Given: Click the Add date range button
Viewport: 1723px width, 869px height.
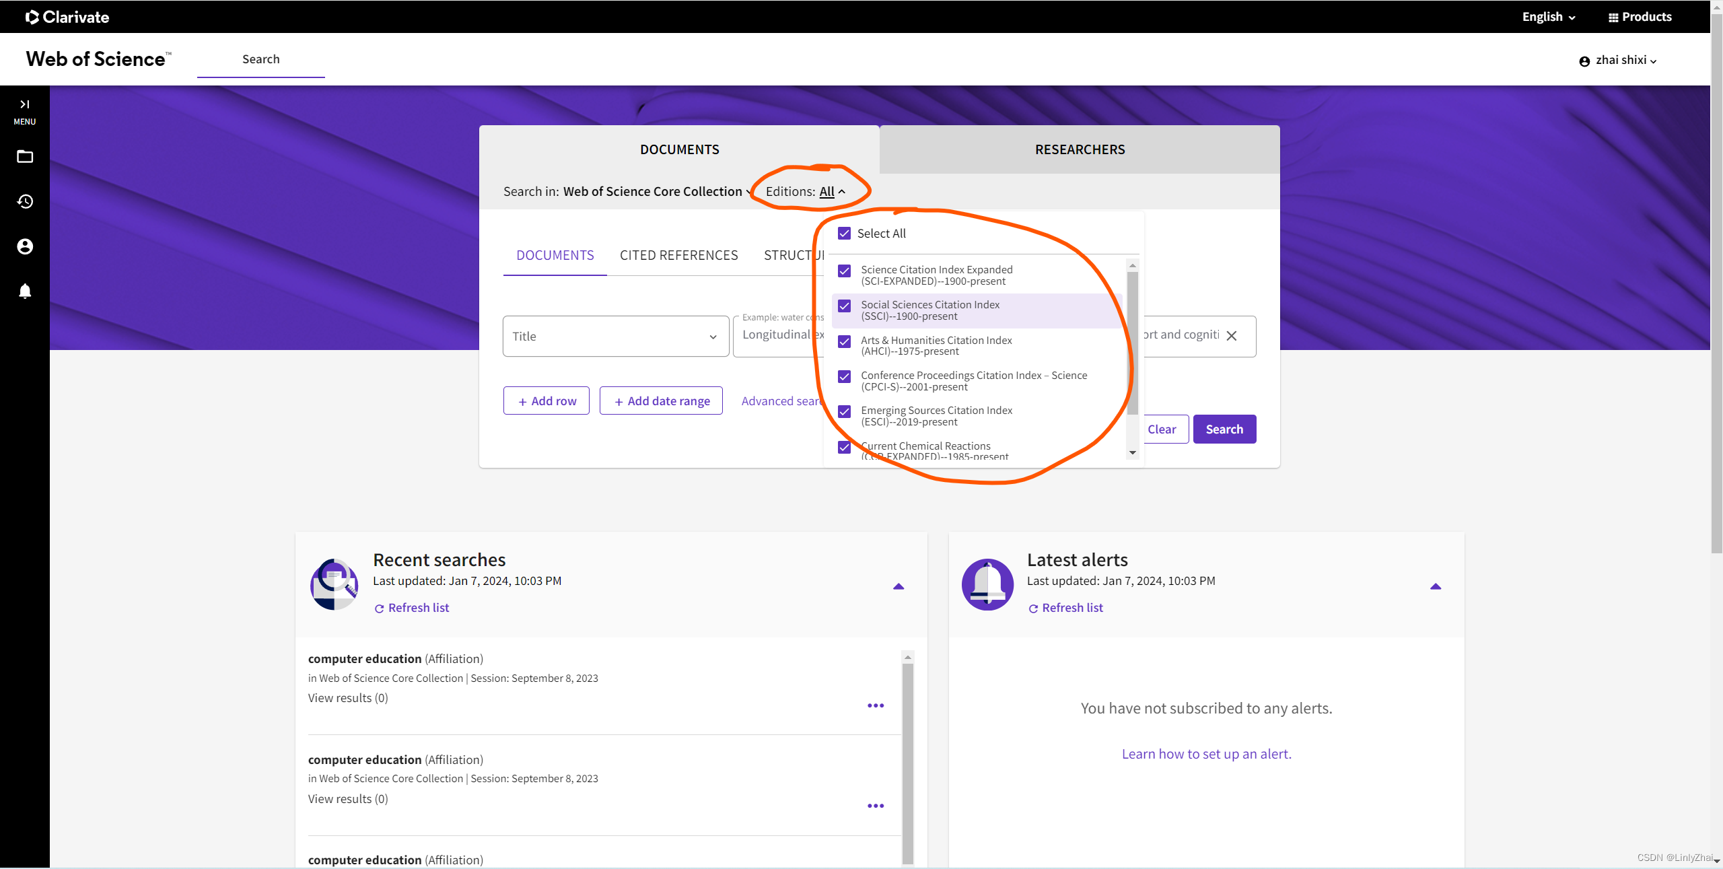Looking at the screenshot, I should coord(661,401).
